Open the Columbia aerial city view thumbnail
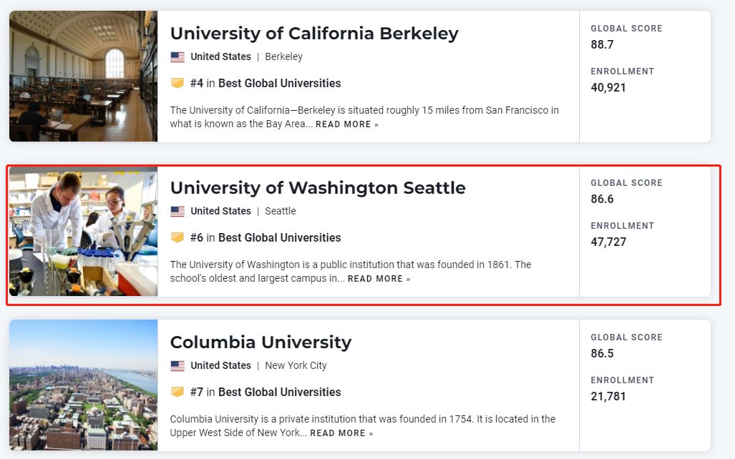Image resolution: width=735 pixels, height=459 pixels. pos(84,385)
